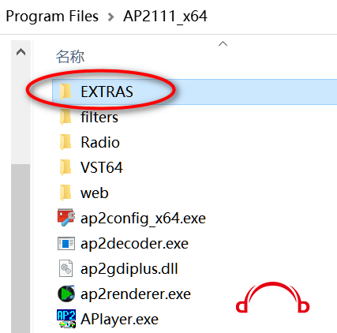This screenshot has height=333, width=337.
Task: Click the ap2renderer.exe green play icon
Action: pos(66,294)
